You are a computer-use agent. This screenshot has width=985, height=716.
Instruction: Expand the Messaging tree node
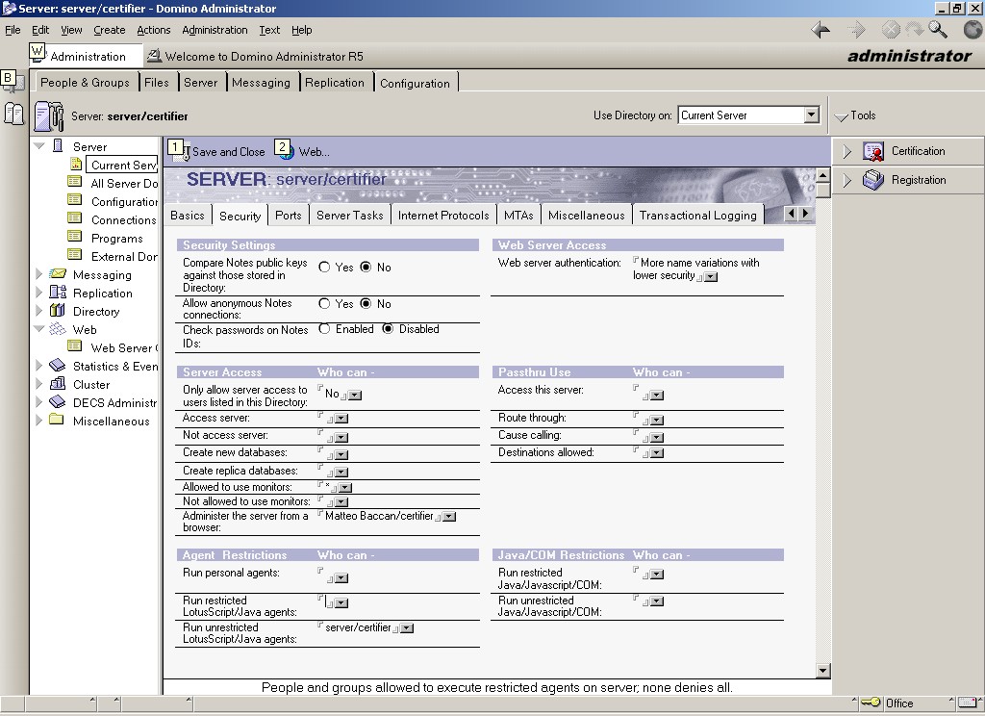[x=38, y=274]
